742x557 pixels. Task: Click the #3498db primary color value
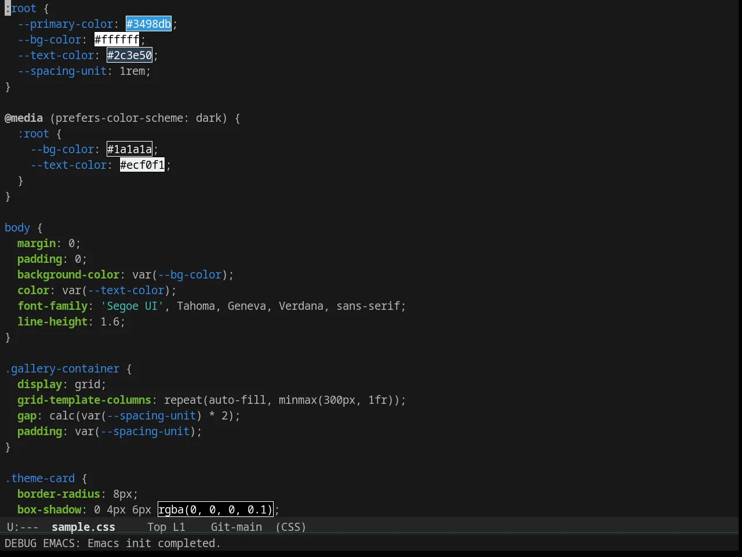click(149, 24)
